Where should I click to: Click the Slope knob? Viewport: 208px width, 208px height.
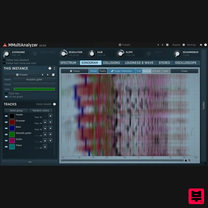(121, 53)
